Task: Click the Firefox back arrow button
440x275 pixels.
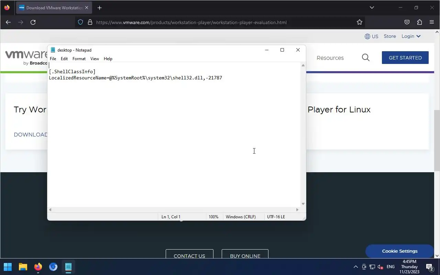Action: 8,22
